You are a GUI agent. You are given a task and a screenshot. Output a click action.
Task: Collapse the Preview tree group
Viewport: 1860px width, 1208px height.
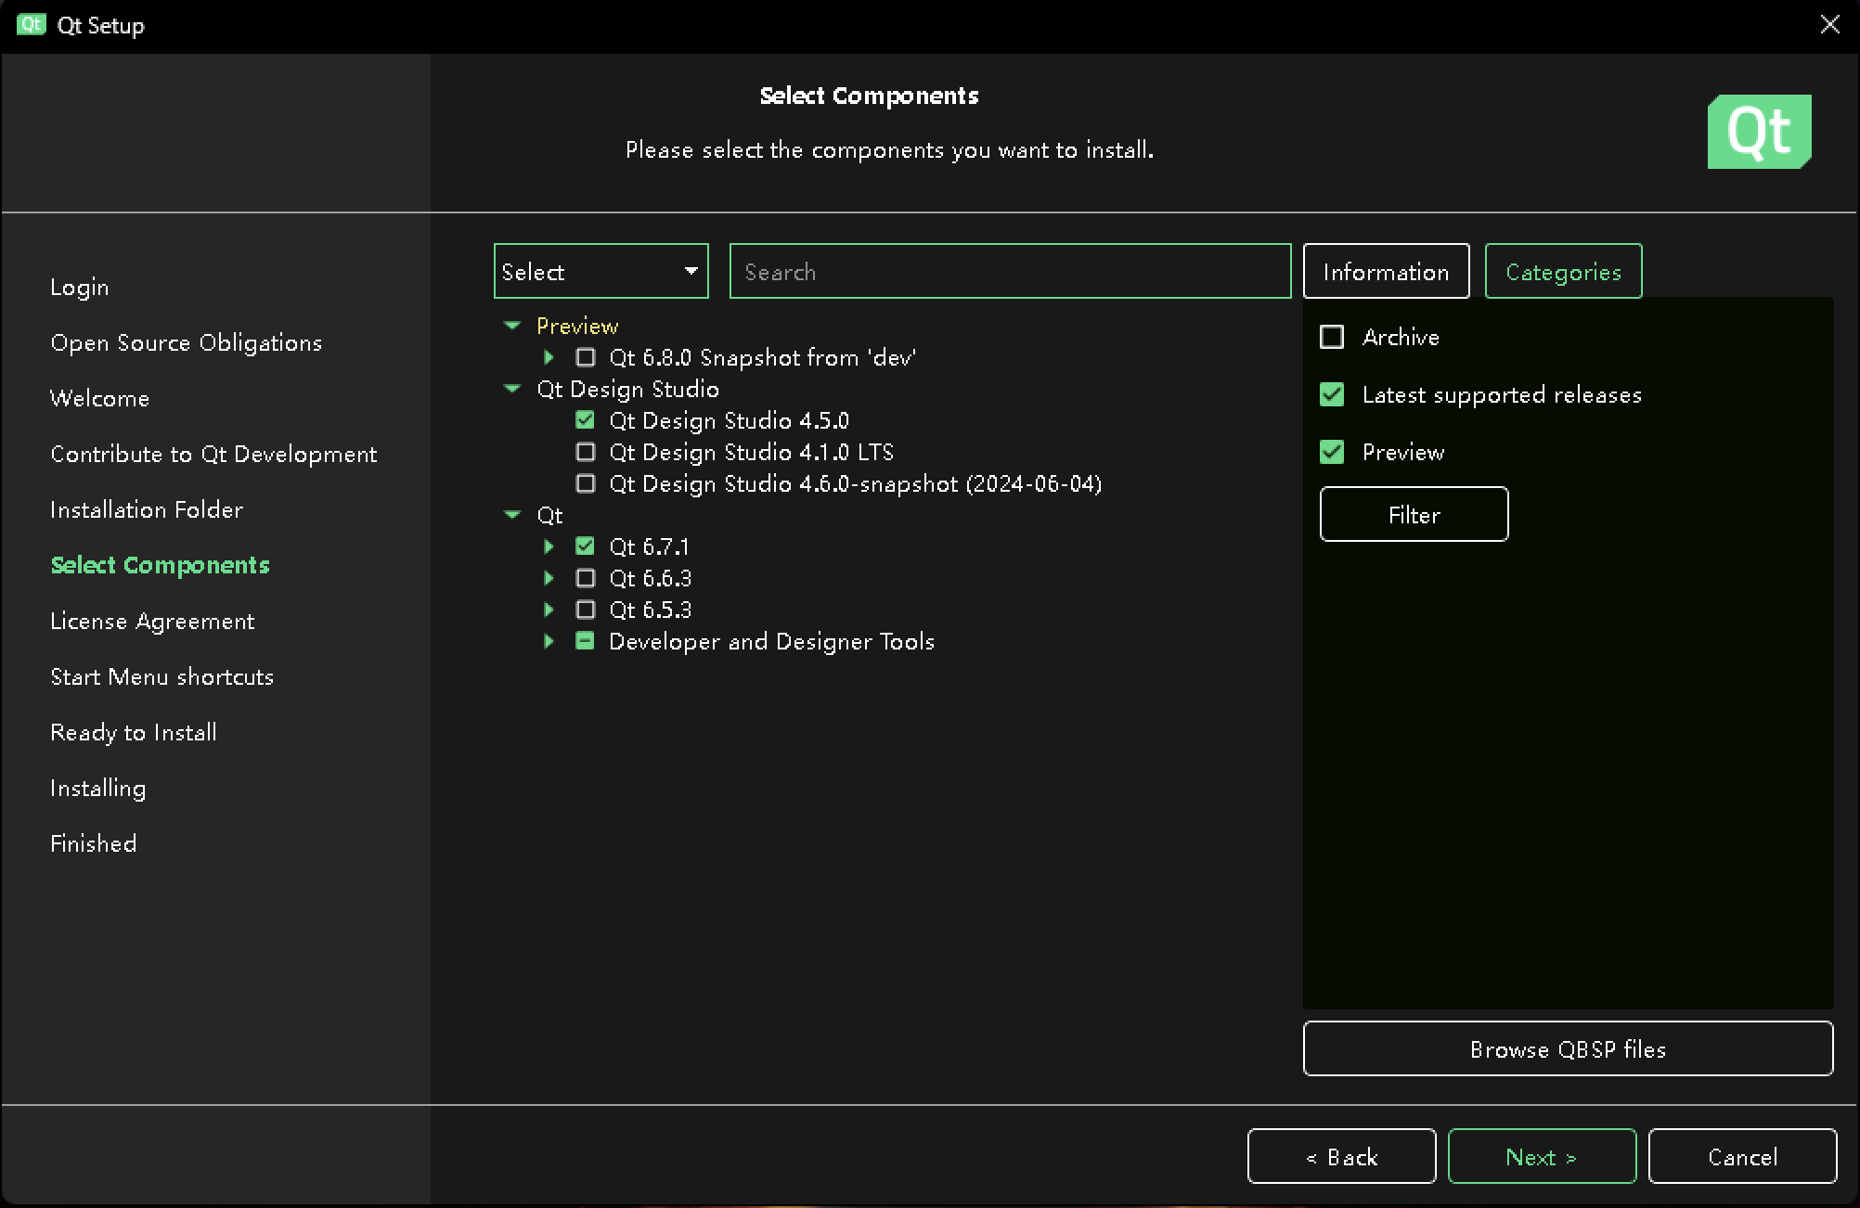click(x=512, y=326)
